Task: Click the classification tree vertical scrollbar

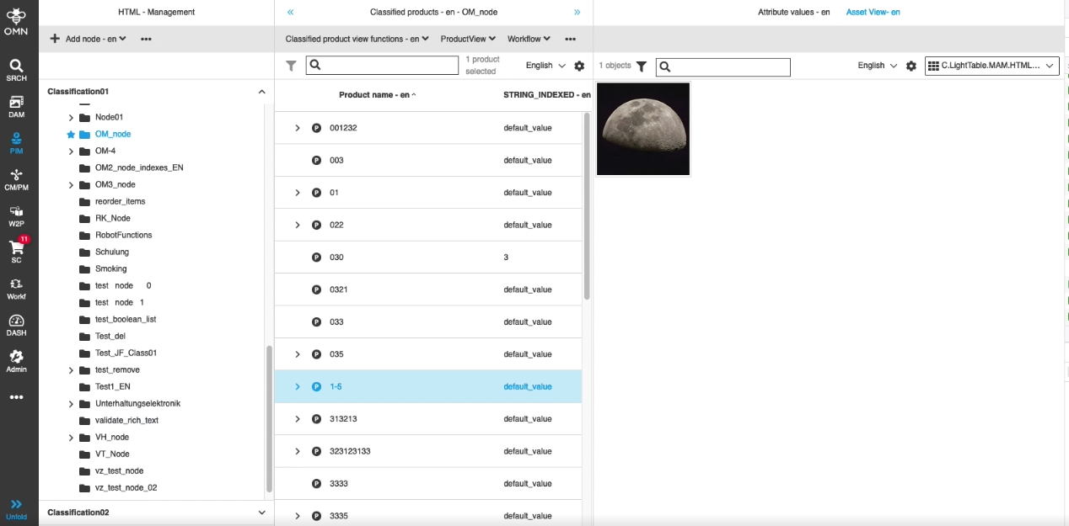Action: coord(270,418)
